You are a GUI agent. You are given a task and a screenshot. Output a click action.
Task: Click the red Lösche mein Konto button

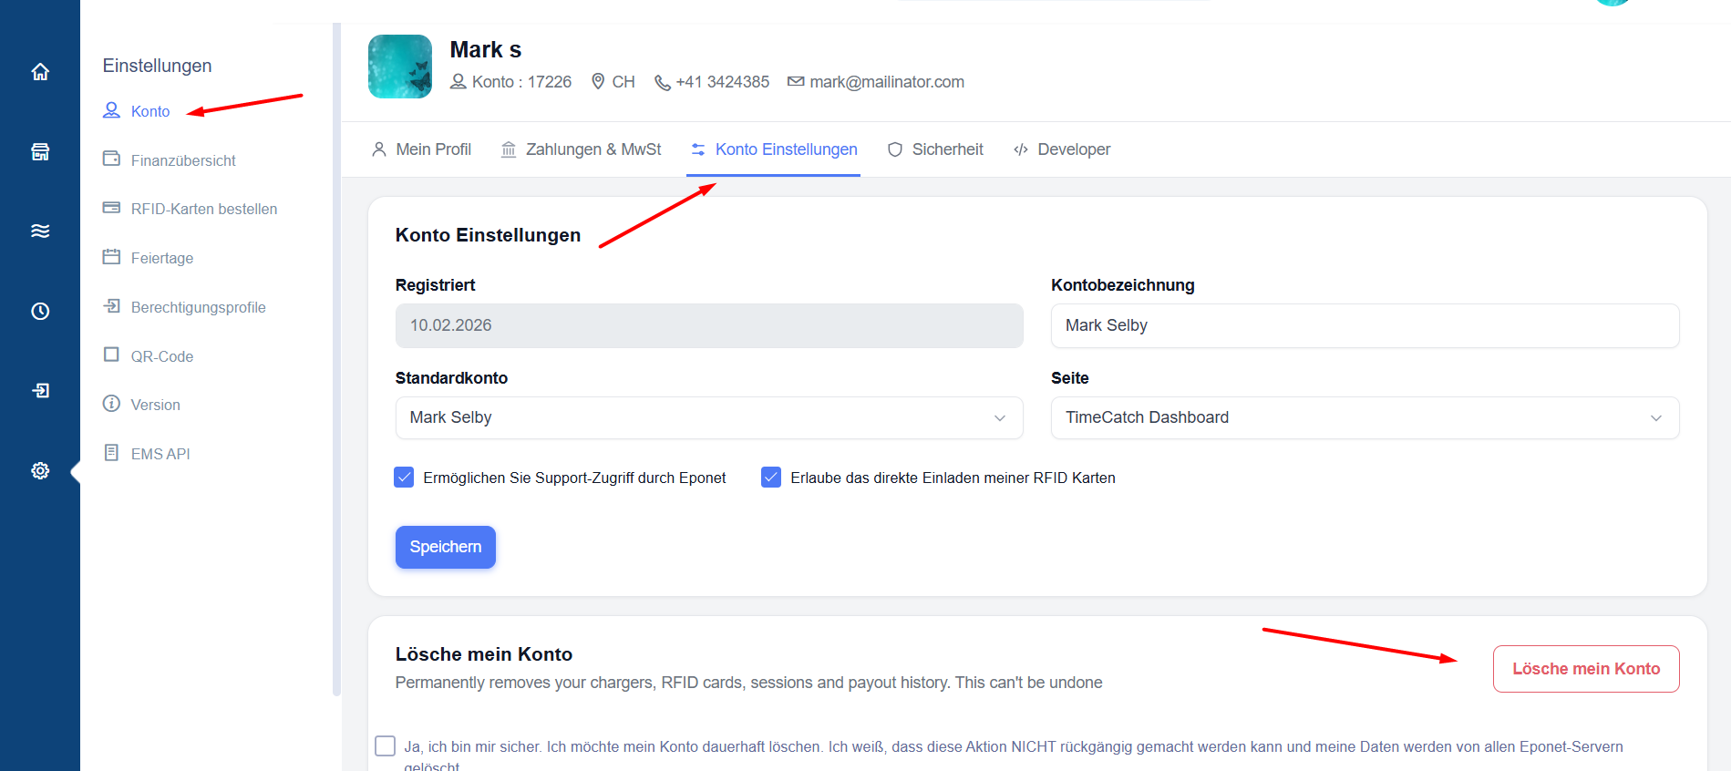(1586, 669)
